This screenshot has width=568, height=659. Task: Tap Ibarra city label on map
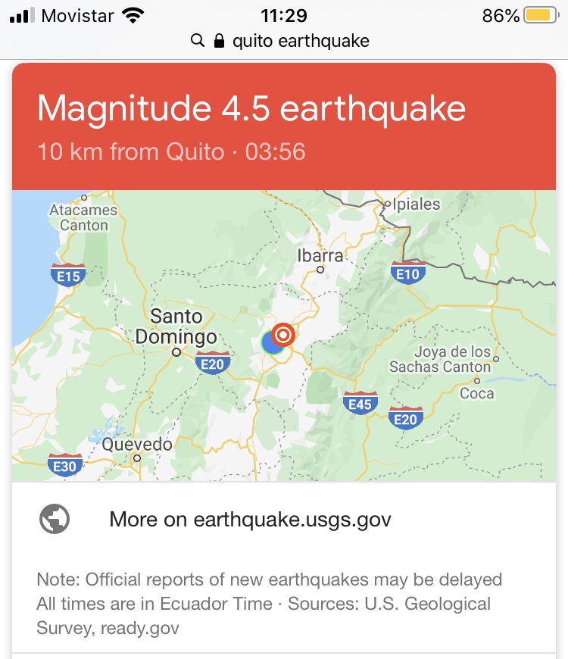click(320, 255)
